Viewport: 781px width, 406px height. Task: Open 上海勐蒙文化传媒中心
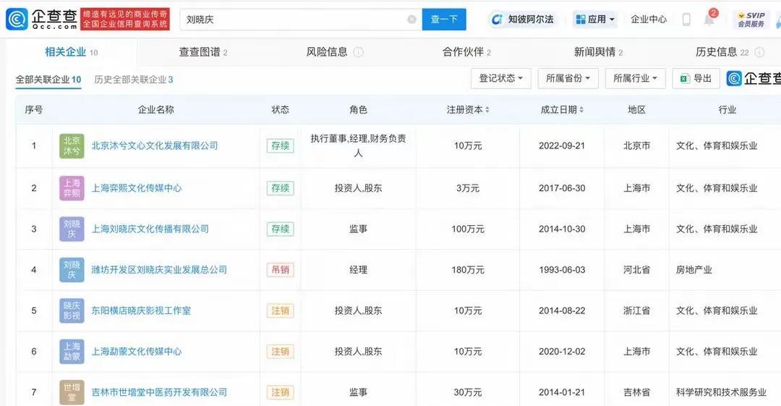point(137,352)
